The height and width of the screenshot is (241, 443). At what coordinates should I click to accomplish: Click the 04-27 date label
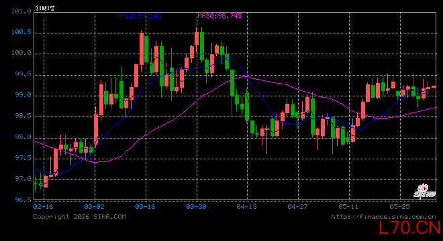coord(297,207)
